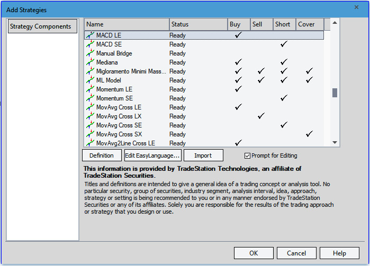Screen dimensions: 370x266
Task: Click the Momentum SE strategy icon
Action: (x=90, y=98)
